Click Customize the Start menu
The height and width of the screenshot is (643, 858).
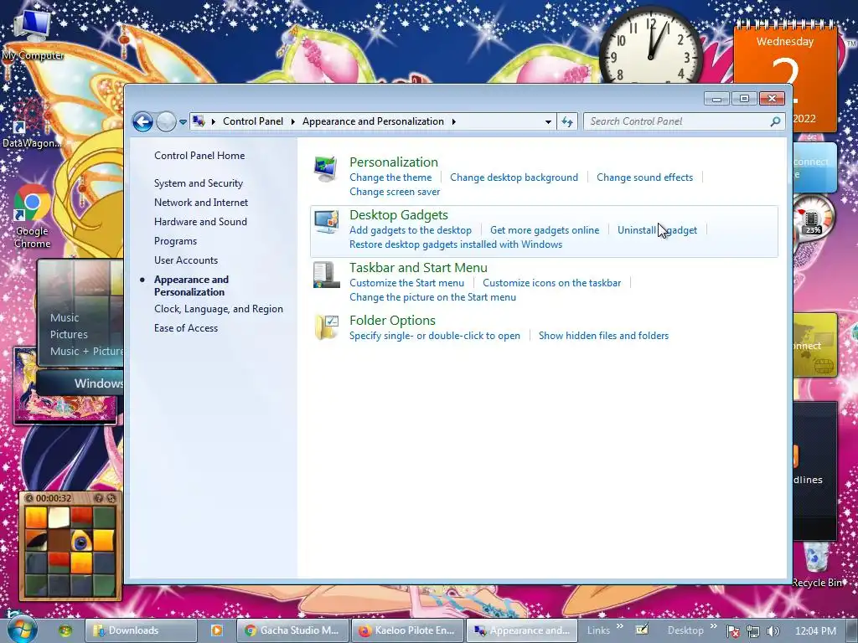[x=406, y=283]
